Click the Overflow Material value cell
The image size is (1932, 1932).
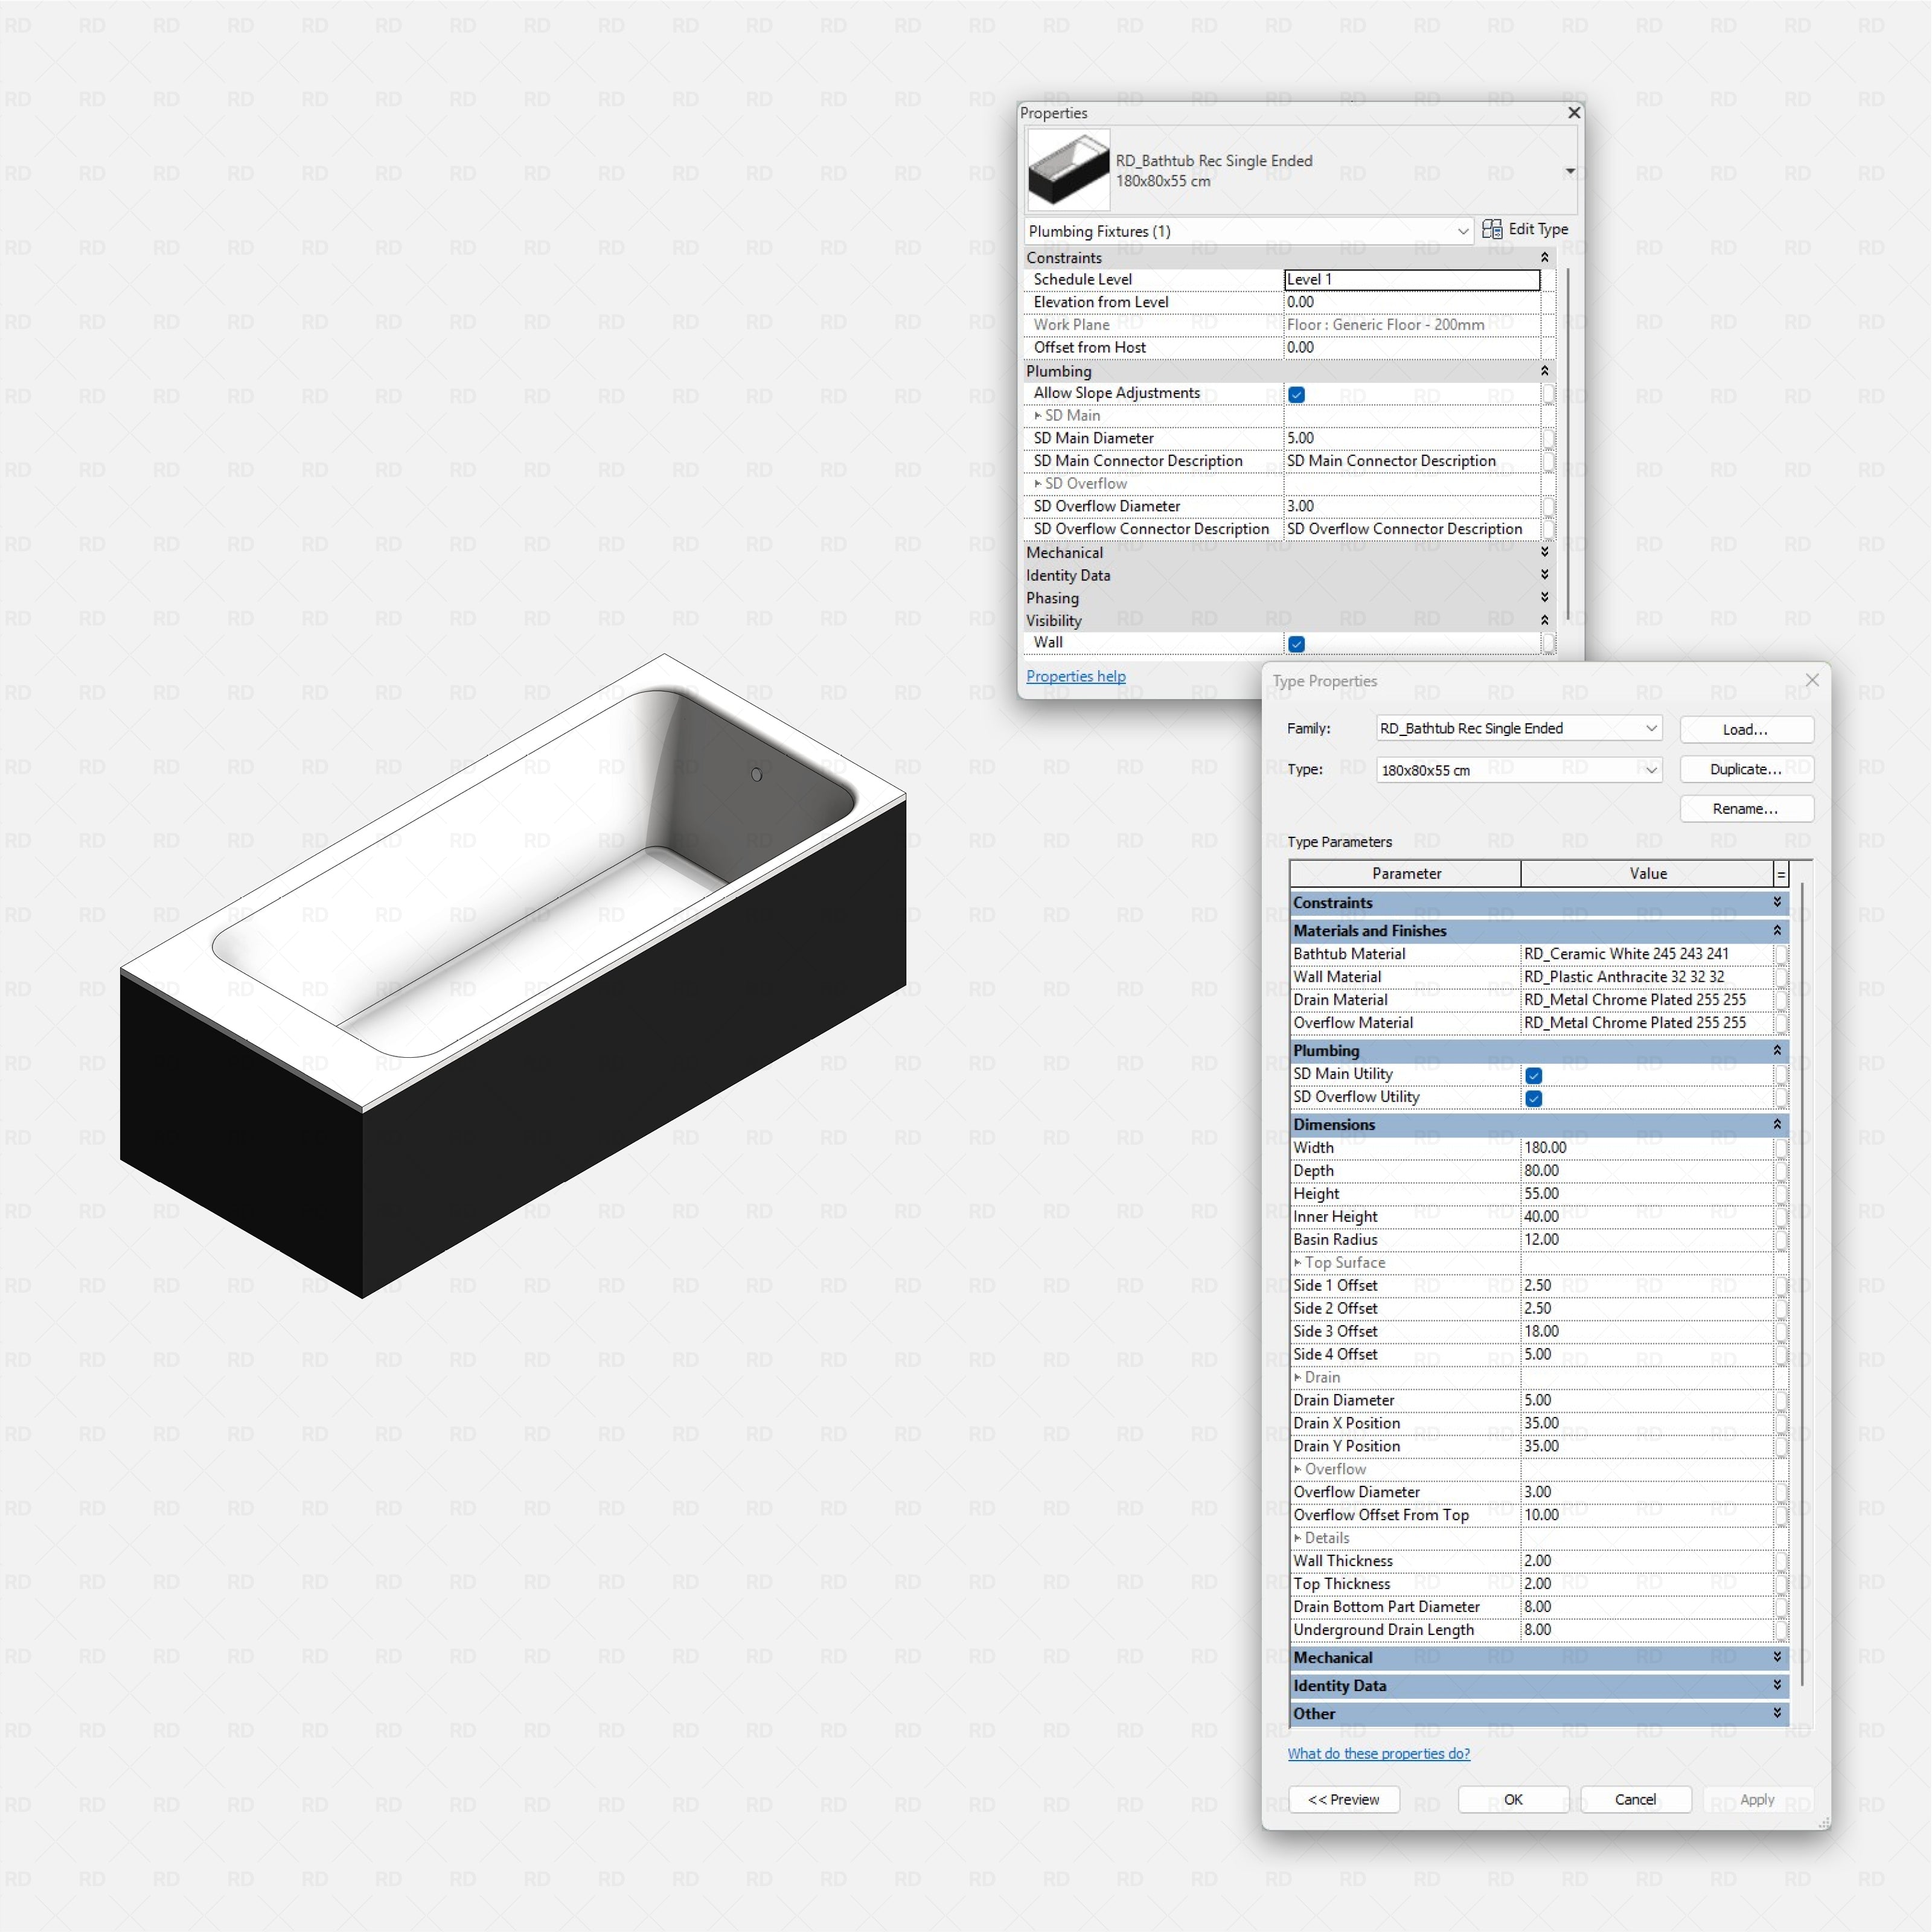(x=1646, y=1023)
